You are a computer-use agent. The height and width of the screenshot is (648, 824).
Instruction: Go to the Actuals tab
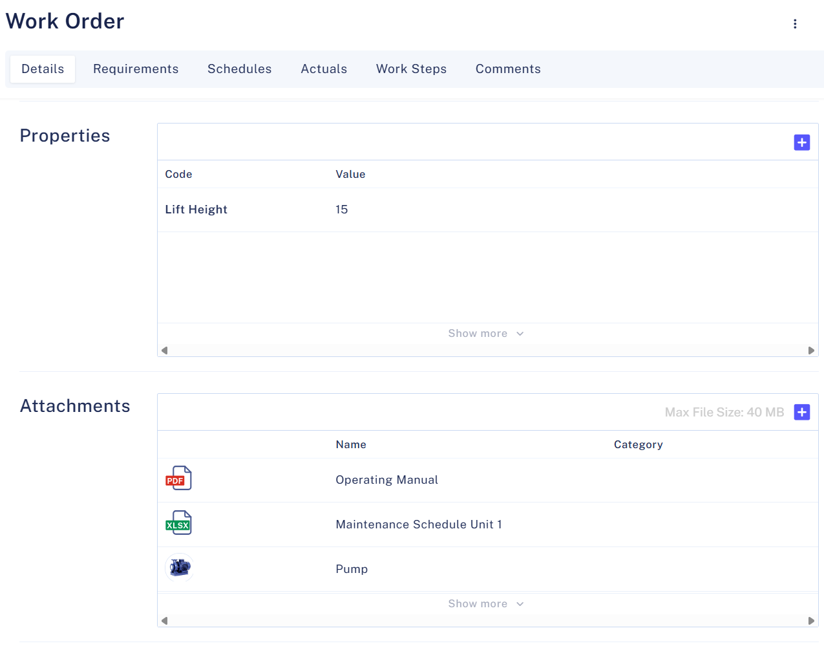coord(324,69)
